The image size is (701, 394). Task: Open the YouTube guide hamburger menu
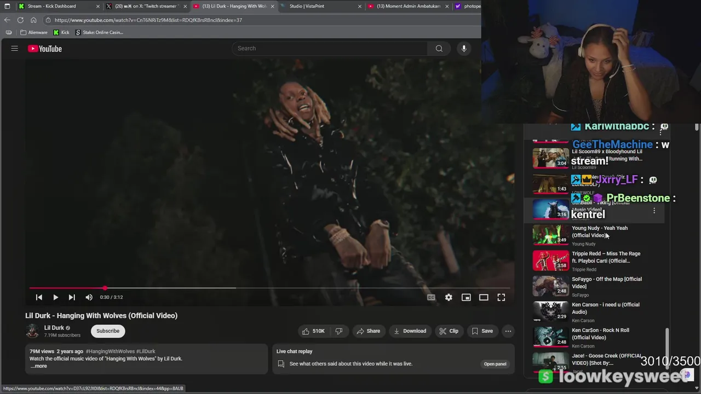[15, 49]
